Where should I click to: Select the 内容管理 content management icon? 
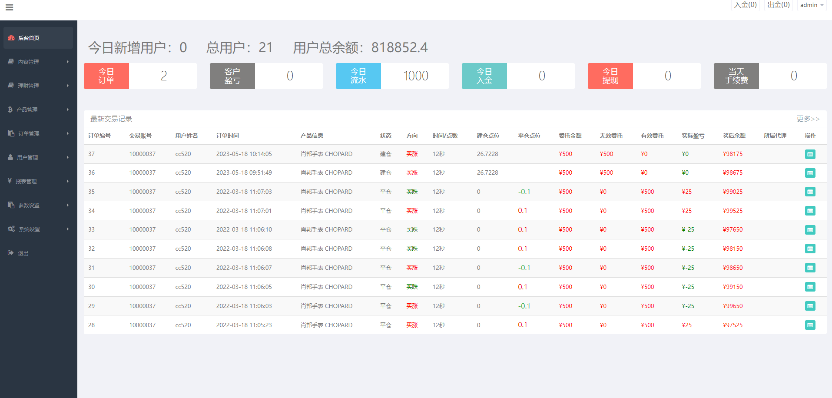(x=11, y=61)
